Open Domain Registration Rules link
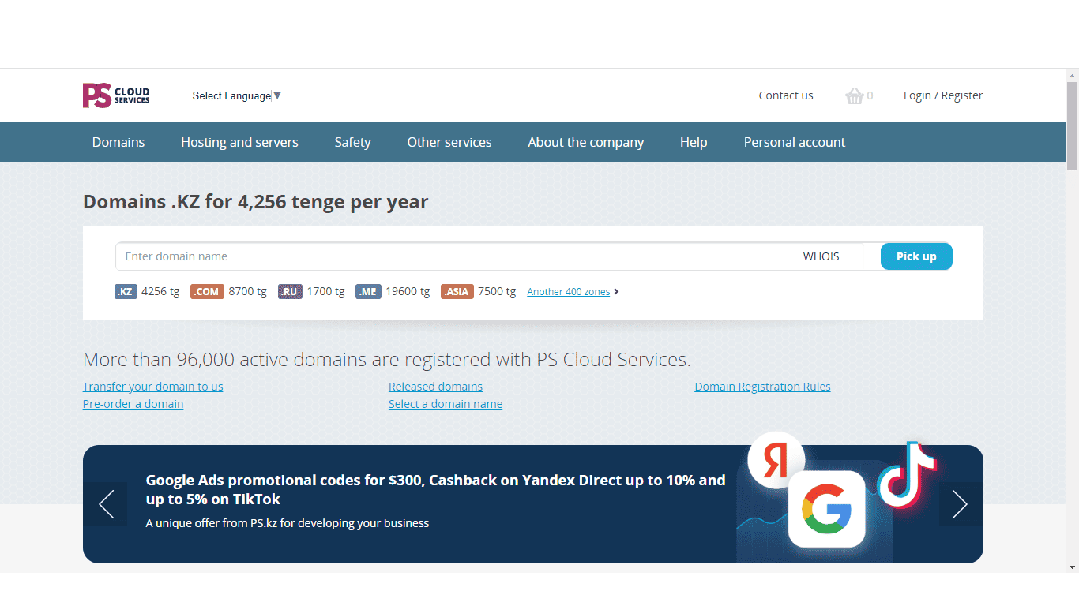 [762, 387]
